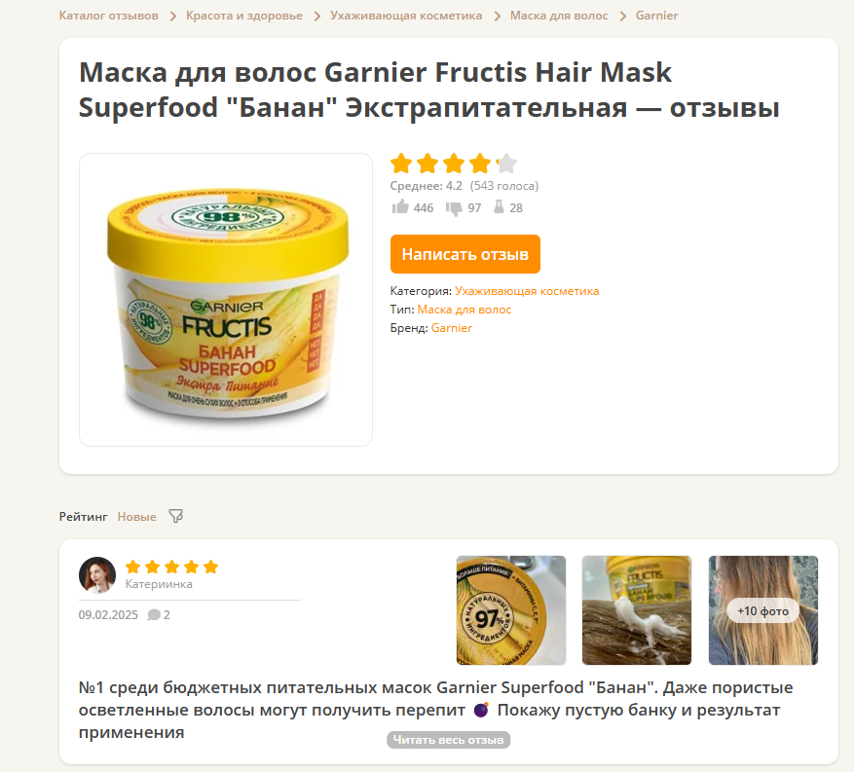Go to Красота и здоровье breadcrumb

coord(244,16)
